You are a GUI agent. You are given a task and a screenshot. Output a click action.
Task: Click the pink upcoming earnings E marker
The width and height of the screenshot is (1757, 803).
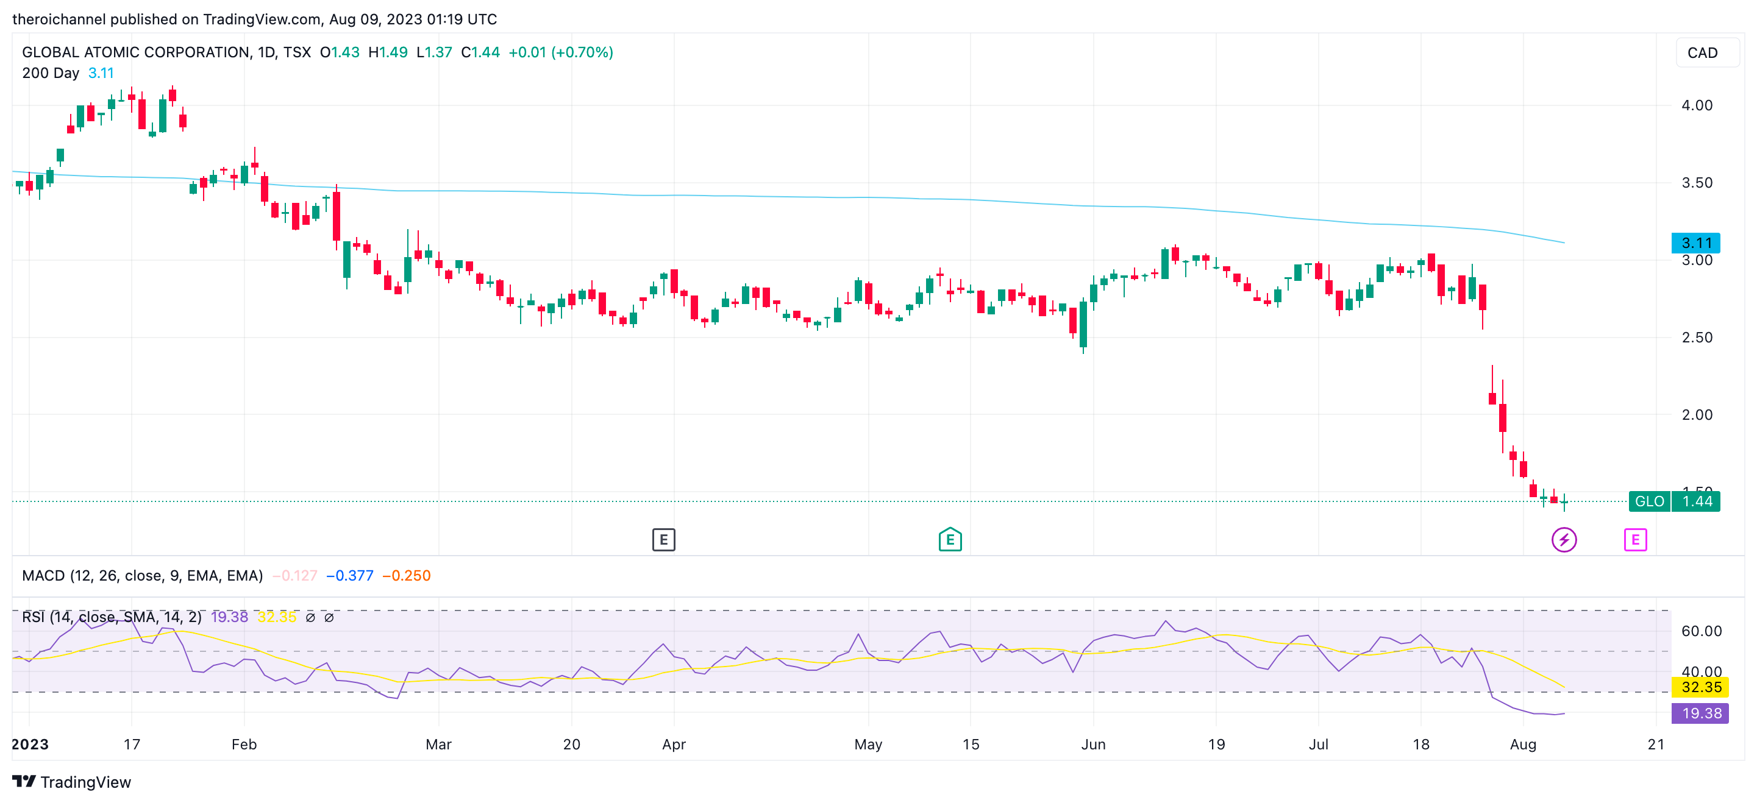1635,540
